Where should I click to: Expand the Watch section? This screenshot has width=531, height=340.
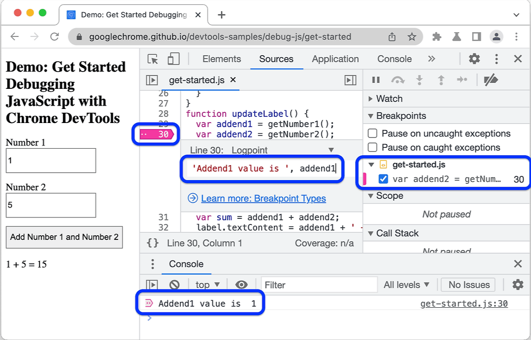(370, 99)
